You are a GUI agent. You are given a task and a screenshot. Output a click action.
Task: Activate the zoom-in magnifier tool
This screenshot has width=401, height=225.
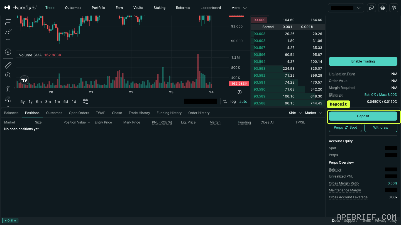point(8,75)
